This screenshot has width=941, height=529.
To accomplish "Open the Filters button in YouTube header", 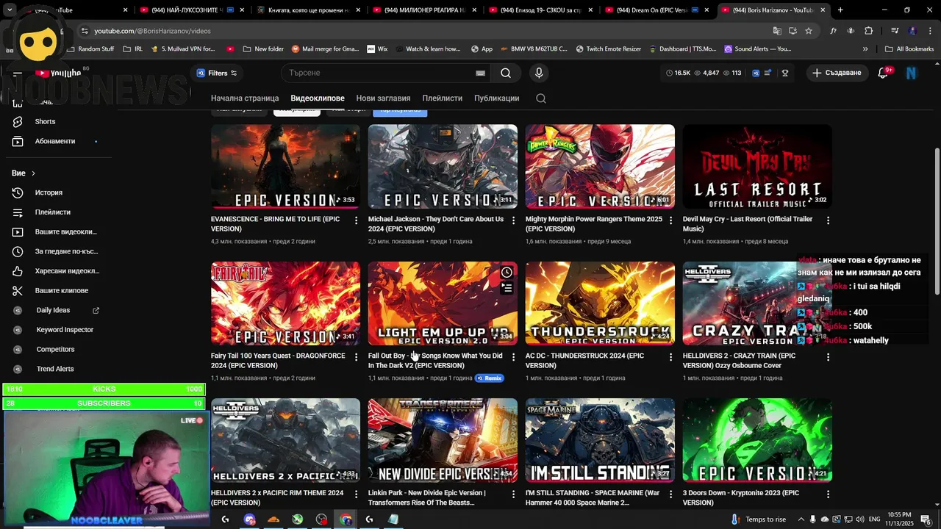I will tap(217, 73).
